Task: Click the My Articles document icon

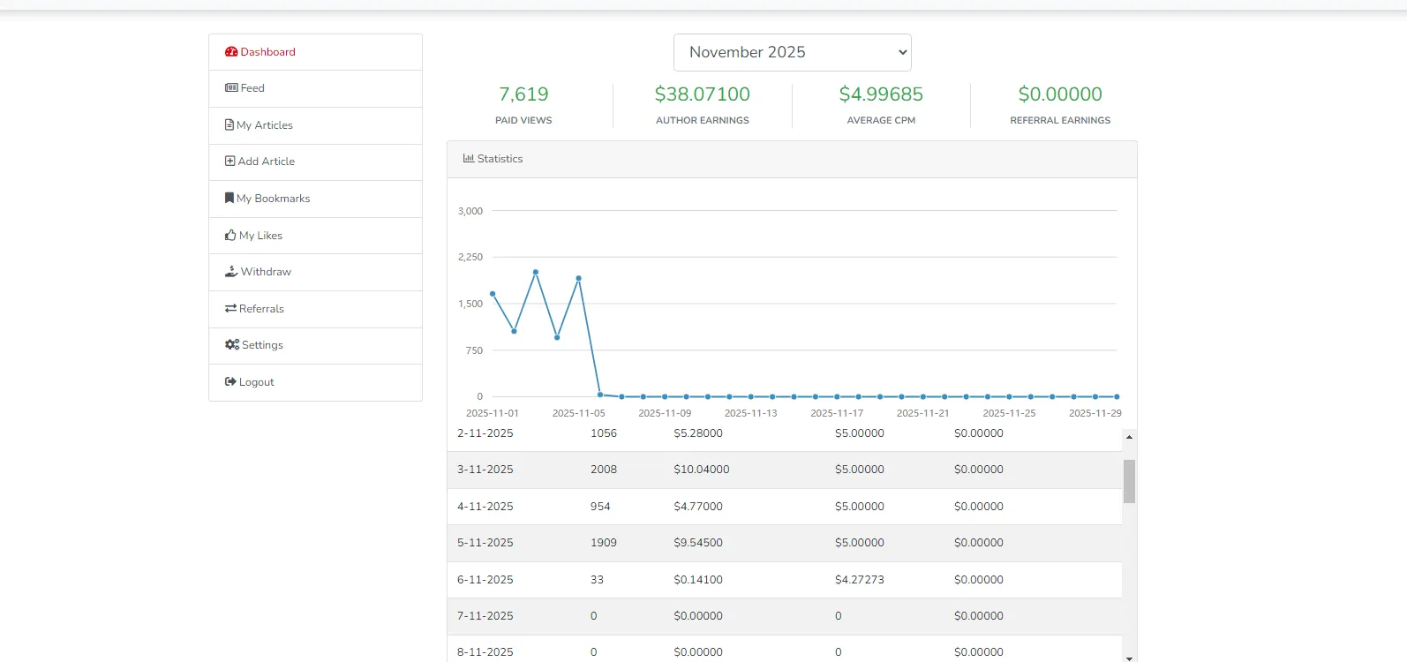Action: pos(229,125)
